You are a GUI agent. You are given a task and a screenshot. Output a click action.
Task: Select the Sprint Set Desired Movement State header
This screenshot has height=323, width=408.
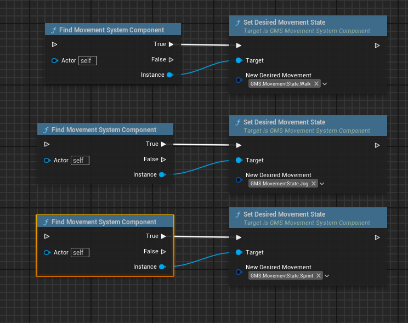pyautogui.click(x=308, y=218)
